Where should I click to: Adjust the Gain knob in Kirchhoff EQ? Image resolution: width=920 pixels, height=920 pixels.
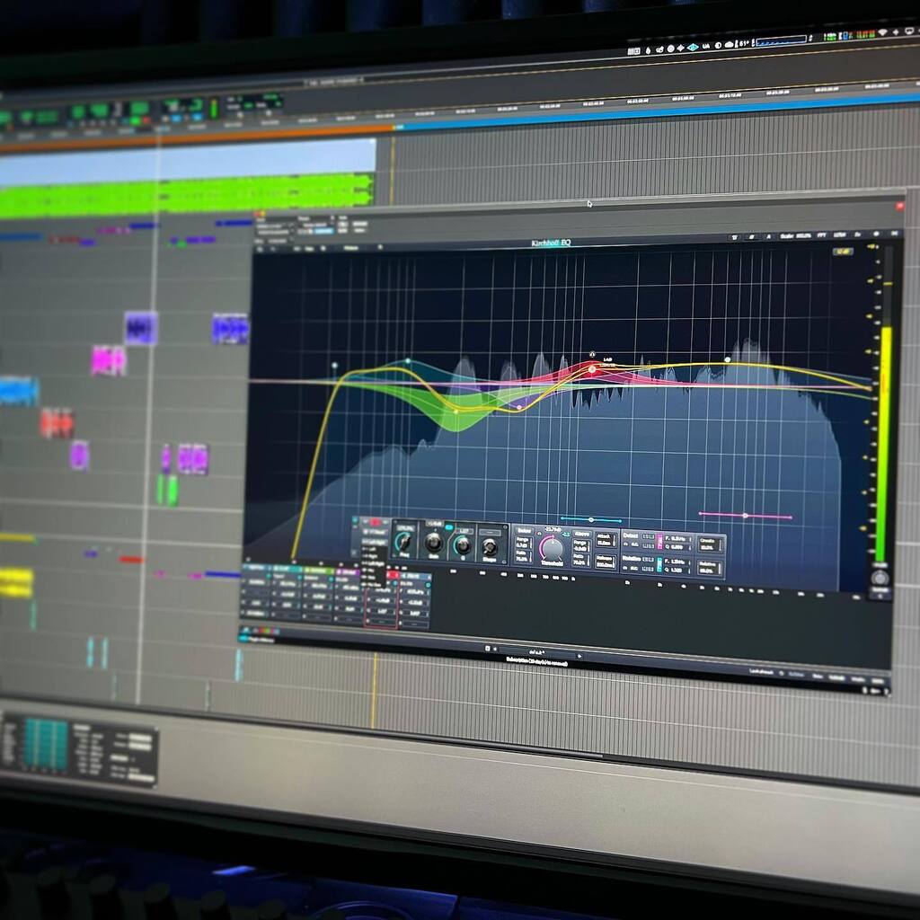tap(434, 542)
